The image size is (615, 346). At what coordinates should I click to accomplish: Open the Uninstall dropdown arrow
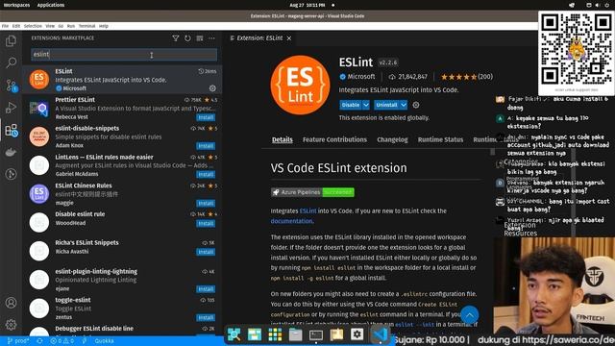(x=404, y=105)
